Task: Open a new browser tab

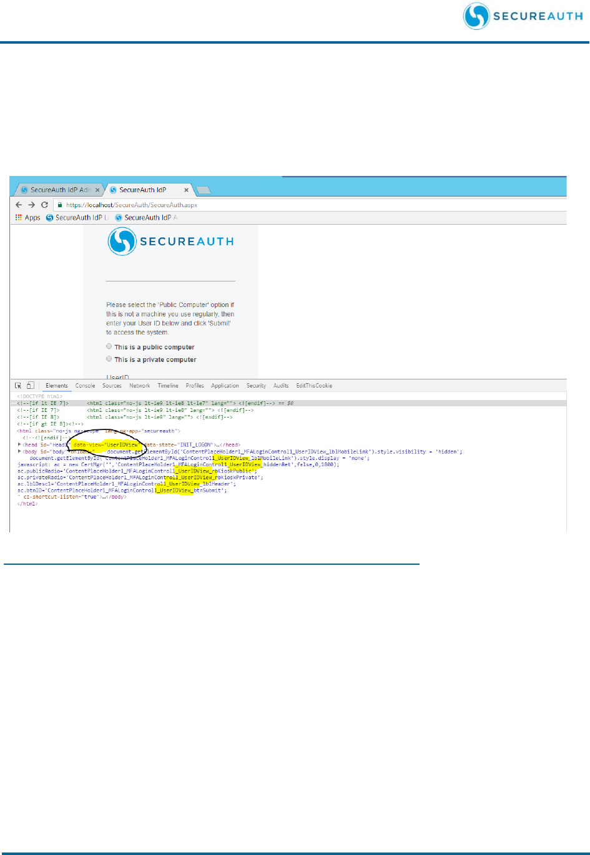Action: click(204, 190)
